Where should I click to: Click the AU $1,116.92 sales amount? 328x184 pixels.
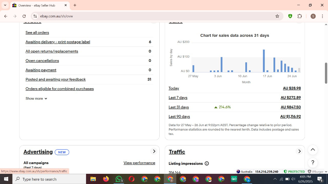click(290, 117)
